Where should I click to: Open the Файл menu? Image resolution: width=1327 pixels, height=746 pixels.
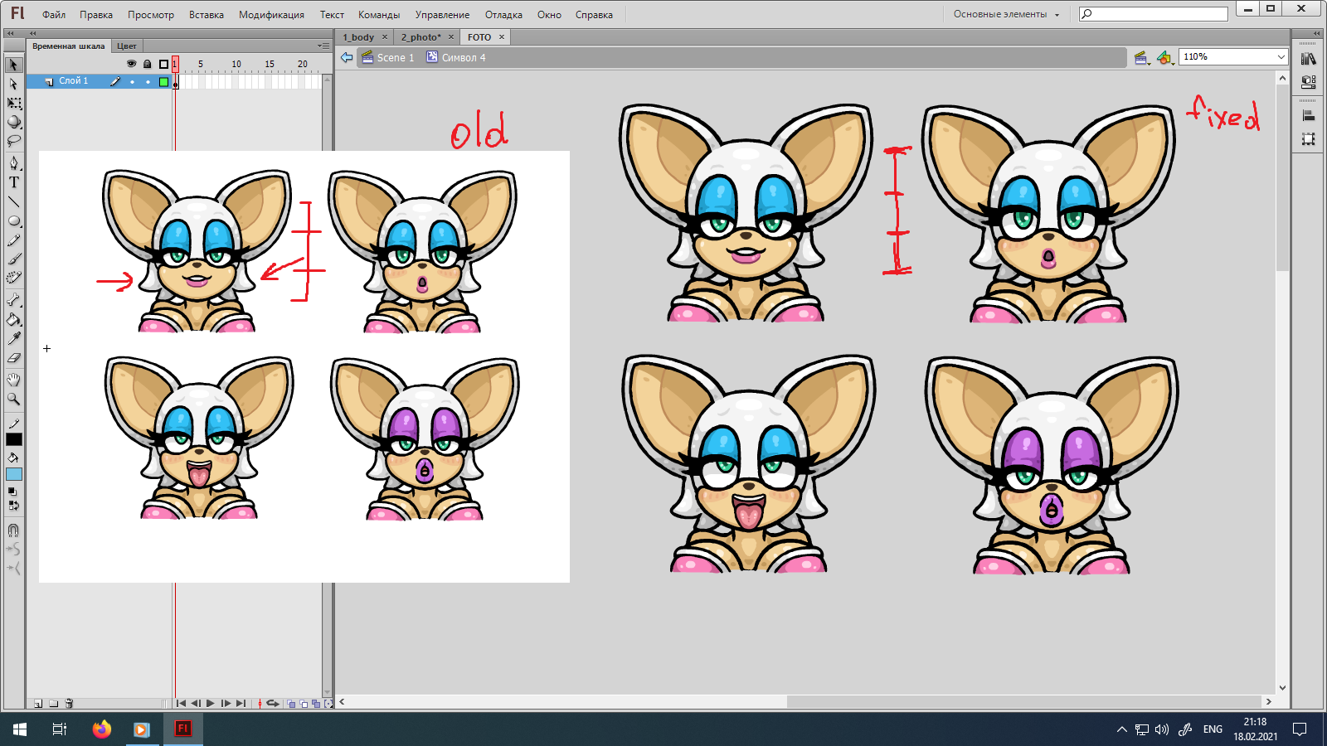[x=54, y=15]
